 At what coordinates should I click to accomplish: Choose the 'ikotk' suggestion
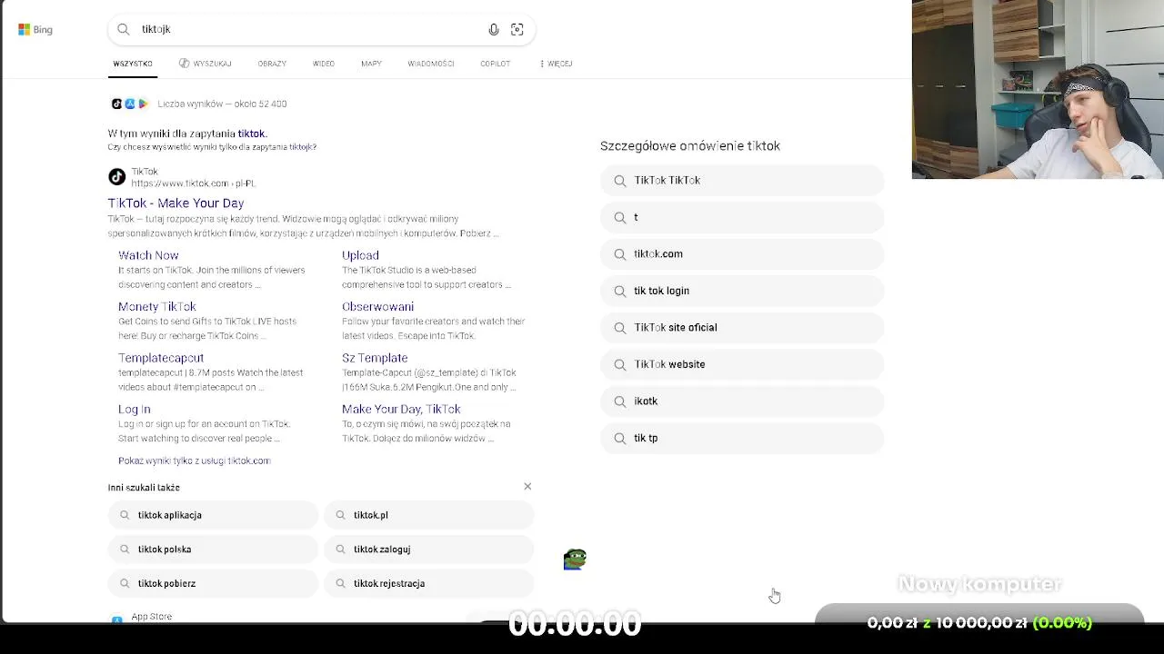tap(742, 401)
